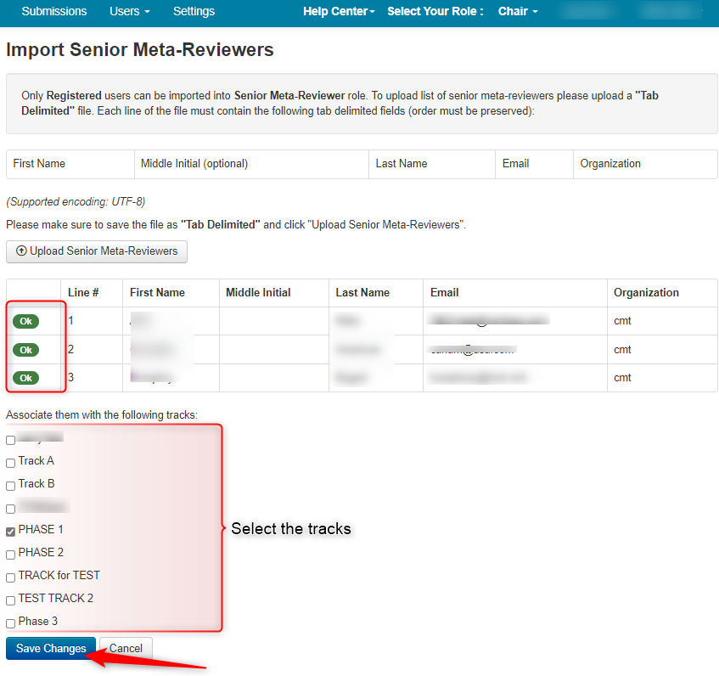Click the Import Senior Meta-Reviewers heading
Viewport: 719px width, 676px height.
pyautogui.click(x=140, y=49)
